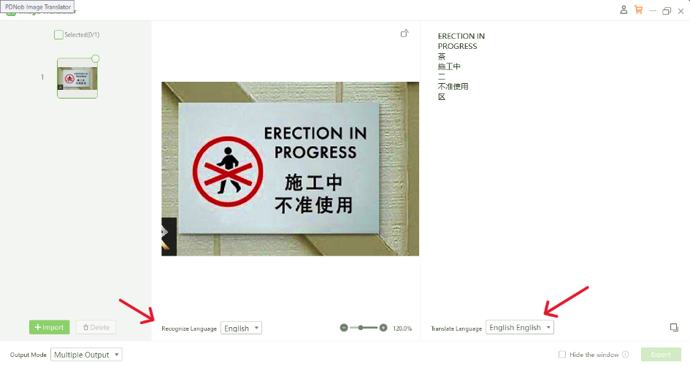Viewport: 690px width, 365px height.
Task: Zoom in with the plus icon
Action: click(383, 328)
